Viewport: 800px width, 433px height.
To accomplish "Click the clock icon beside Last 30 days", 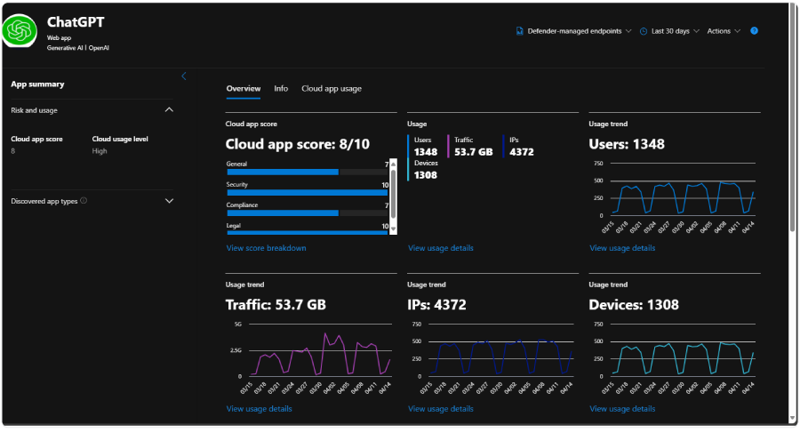I will [644, 31].
